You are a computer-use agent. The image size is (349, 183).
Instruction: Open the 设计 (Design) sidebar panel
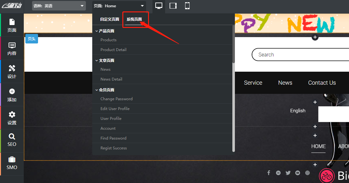[12, 72]
